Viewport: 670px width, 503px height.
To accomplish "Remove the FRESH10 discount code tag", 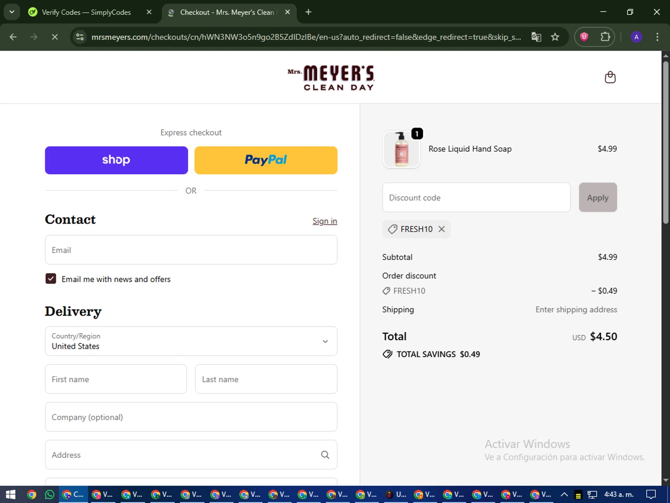I will click(442, 229).
